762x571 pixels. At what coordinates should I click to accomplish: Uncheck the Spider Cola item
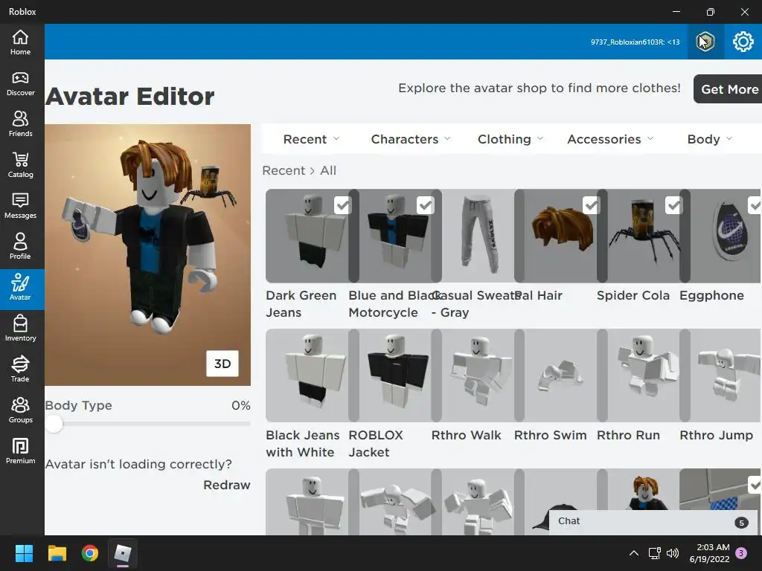(x=673, y=205)
